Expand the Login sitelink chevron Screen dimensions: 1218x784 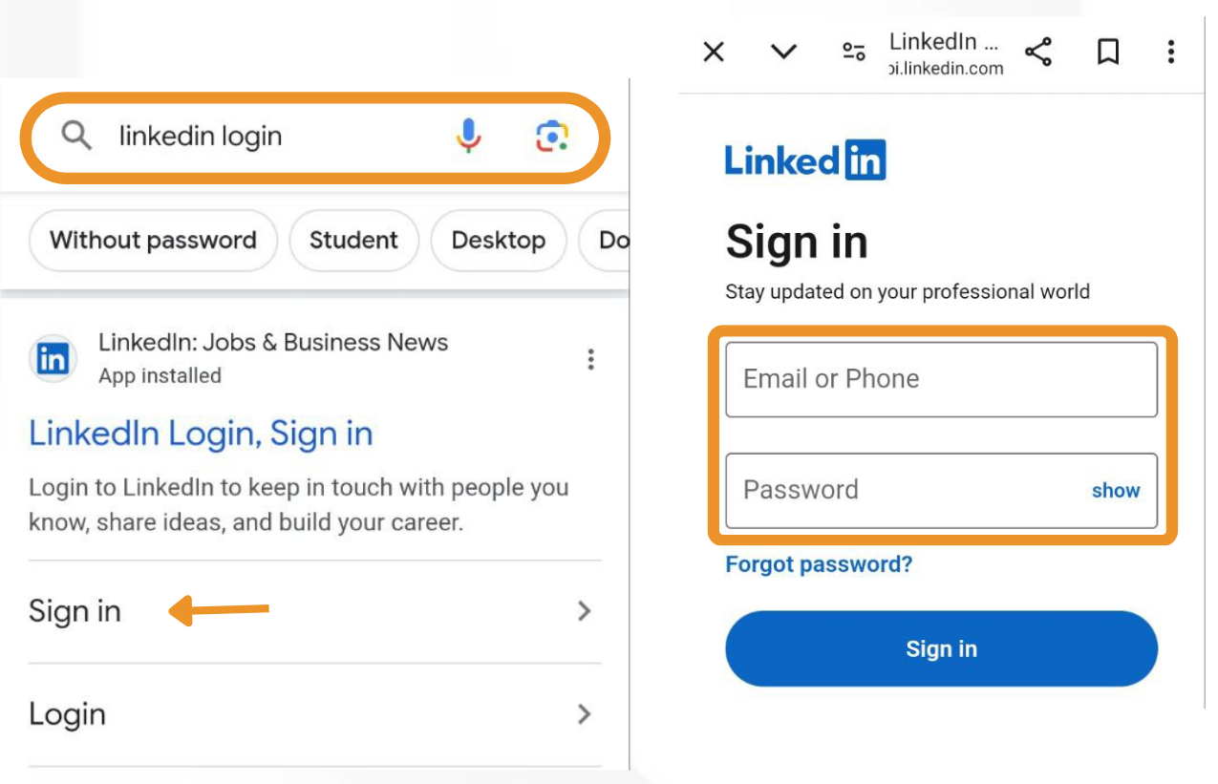[585, 714]
